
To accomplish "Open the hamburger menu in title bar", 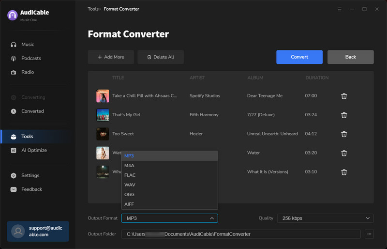I will click(340, 9).
